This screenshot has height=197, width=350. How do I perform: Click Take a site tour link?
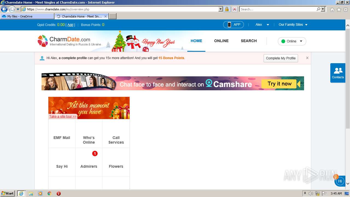[63, 117]
